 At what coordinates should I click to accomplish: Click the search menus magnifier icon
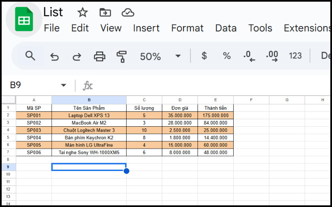(x=30, y=56)
